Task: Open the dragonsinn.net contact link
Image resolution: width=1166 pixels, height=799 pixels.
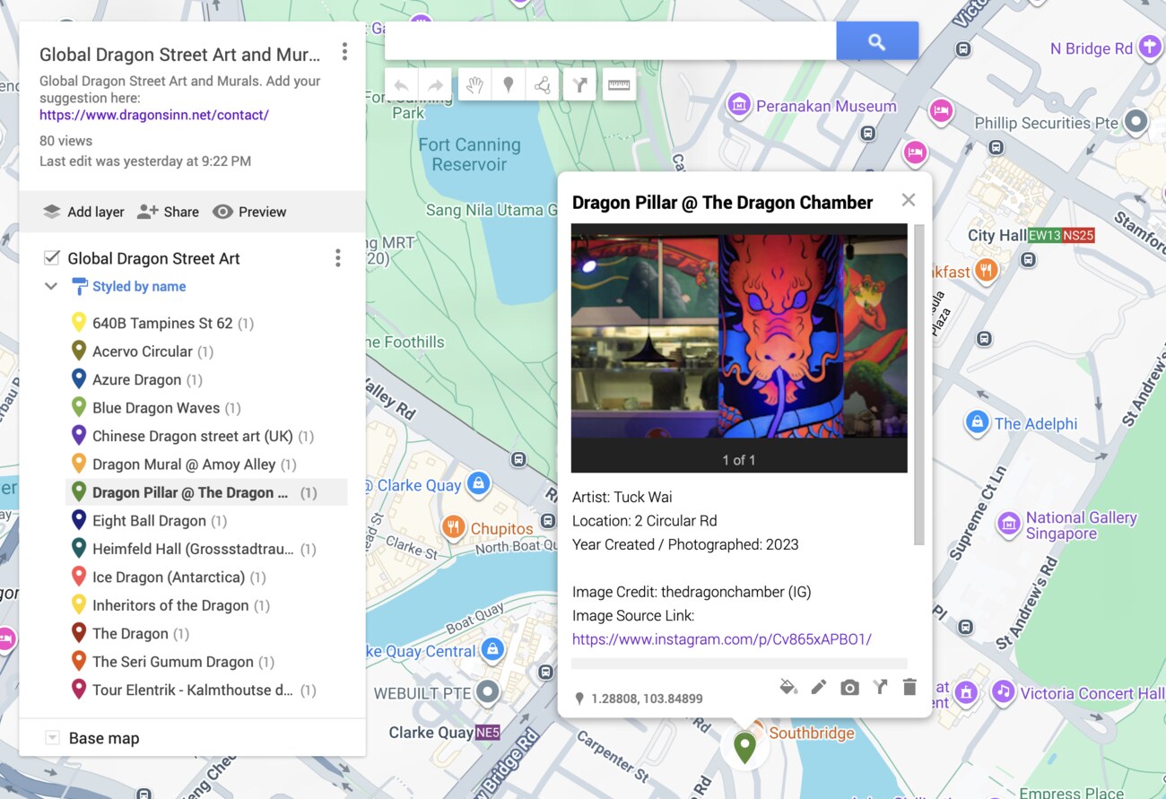Action: coord(153,115)
